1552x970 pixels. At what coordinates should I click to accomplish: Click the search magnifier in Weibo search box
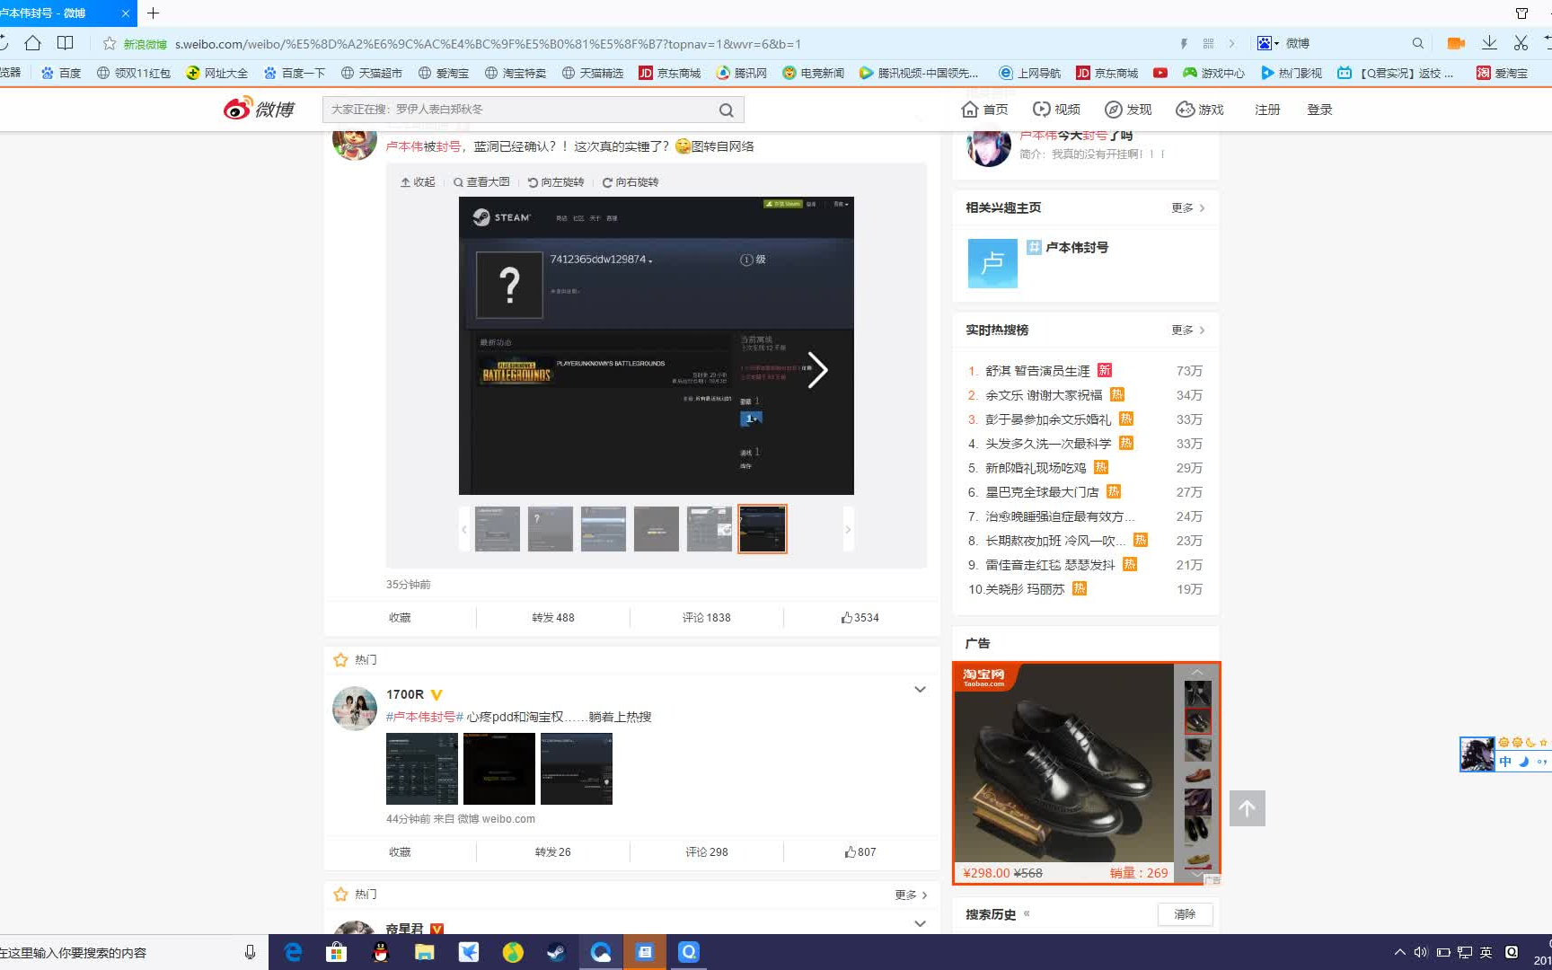coord(726,110)
